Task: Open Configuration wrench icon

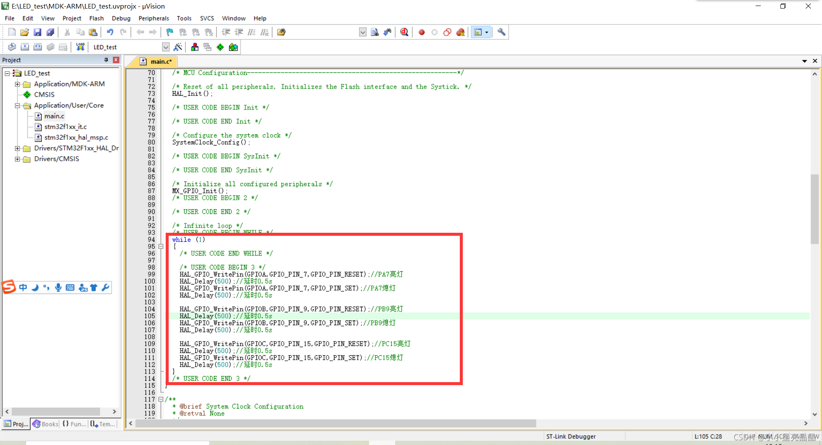Action: point(501,32)
